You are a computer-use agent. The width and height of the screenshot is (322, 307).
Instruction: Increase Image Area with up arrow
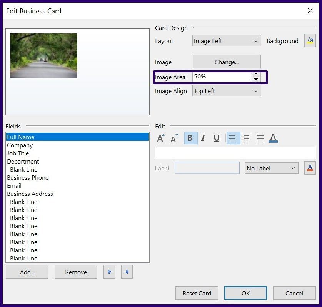coord(256,73)
